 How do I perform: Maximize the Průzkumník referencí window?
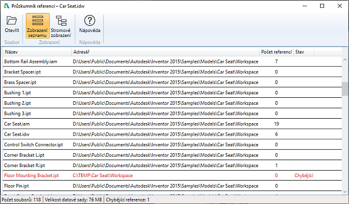coord(322,6)
